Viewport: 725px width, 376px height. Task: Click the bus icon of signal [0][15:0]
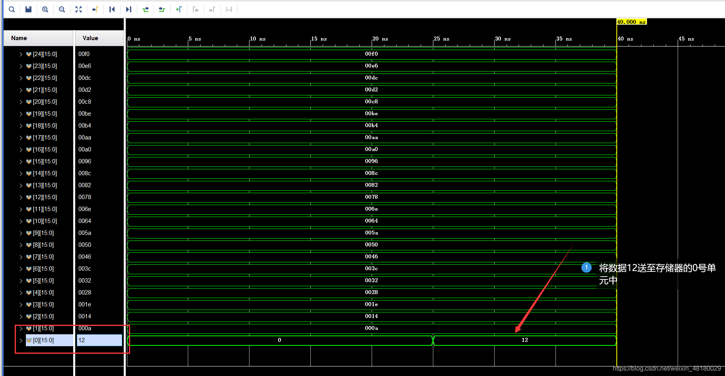tap(29, 340)
